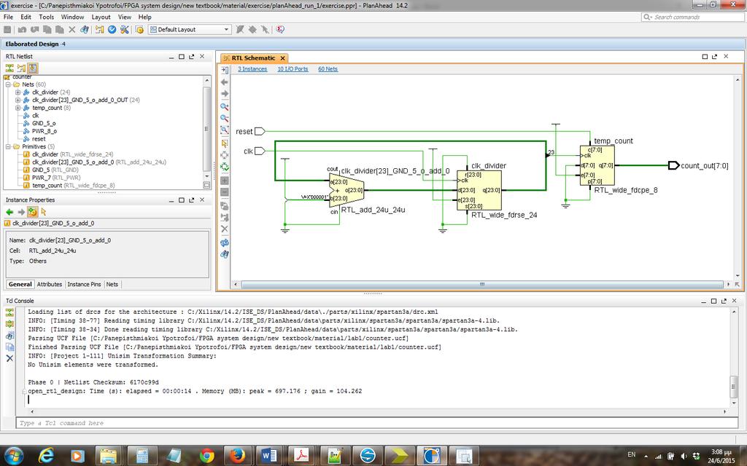Click the cursor select icon in Instance Properties
Screen dimensions: 747x466
pos(44,212)
